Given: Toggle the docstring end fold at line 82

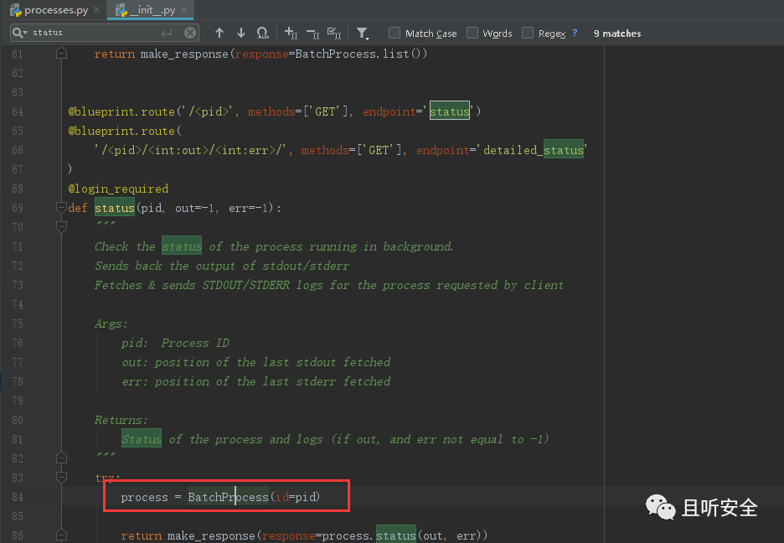Looking at the screenshot, I should coord(61,458).
